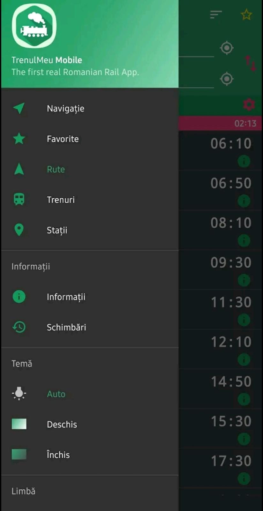Click the Rute triangle arrow icon
The height and width of the screenshot is (511, 263).
pos(19,169)
